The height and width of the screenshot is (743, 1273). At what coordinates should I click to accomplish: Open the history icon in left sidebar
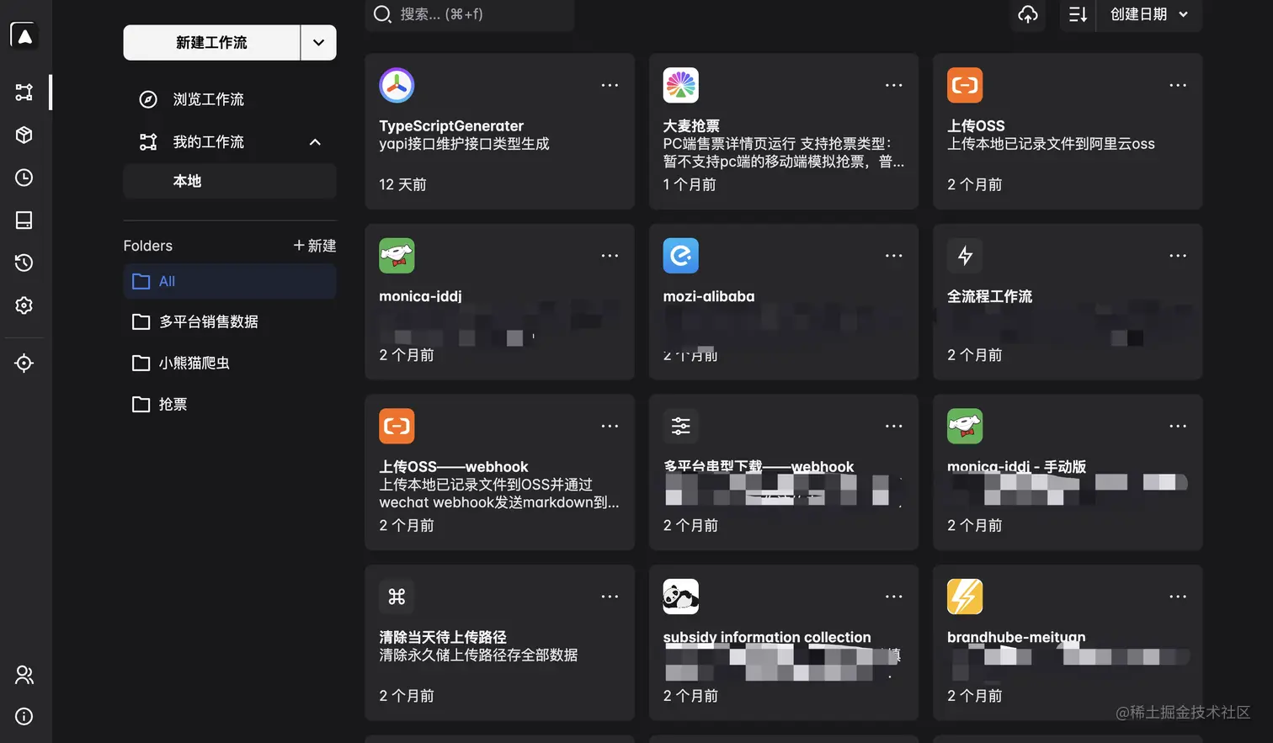(24, 263)
